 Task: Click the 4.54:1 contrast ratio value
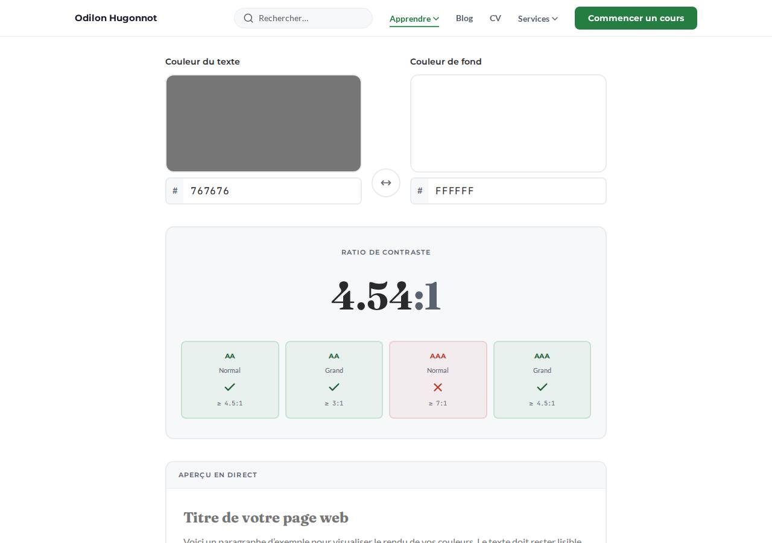click(386, 296)
